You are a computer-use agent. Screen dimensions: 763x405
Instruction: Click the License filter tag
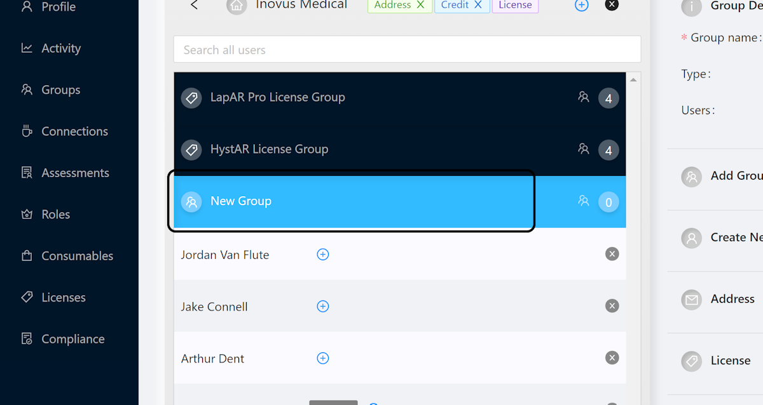pos(515,5)
